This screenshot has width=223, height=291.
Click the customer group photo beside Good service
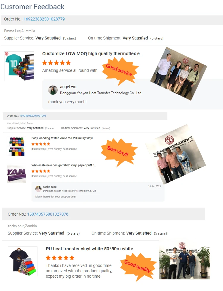[x=179, y=74]
